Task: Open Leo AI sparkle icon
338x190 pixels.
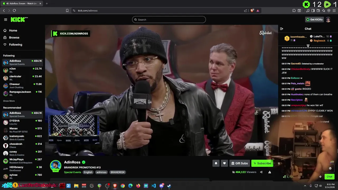Action: 323,11
